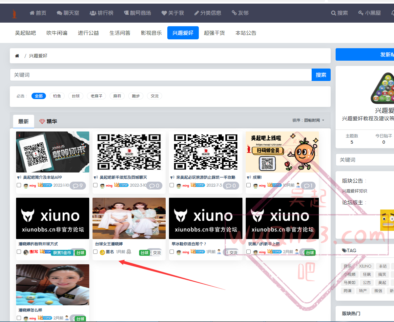Click 匿名 avatar on 台球女王潘晓婷

102,252
